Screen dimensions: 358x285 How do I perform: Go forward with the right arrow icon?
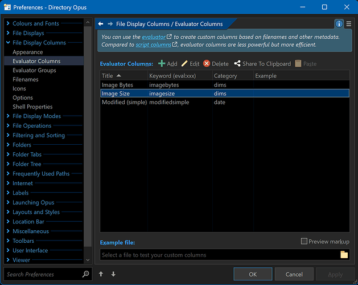(x=110, y=24)
